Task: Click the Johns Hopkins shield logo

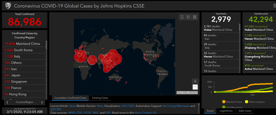Action: point(8,6)
